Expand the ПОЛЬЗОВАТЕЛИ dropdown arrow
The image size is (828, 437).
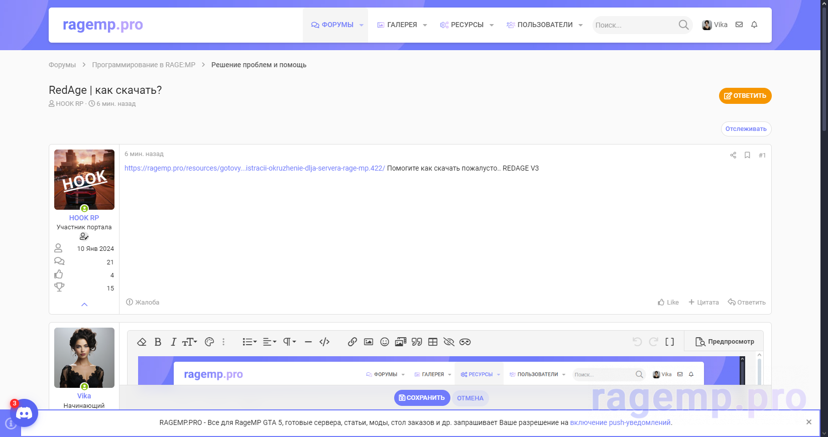pyautogui.click(x=580, y=25)
